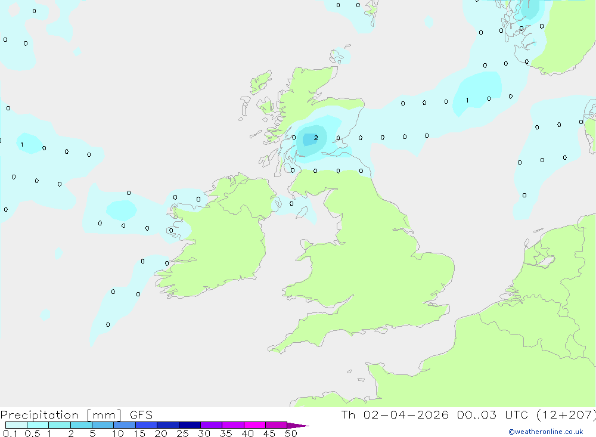The height and width of the screenshot is (437, 596).
Task: Choose the dark navy swatch between 25 and 30
Action: tap(190, 425)
